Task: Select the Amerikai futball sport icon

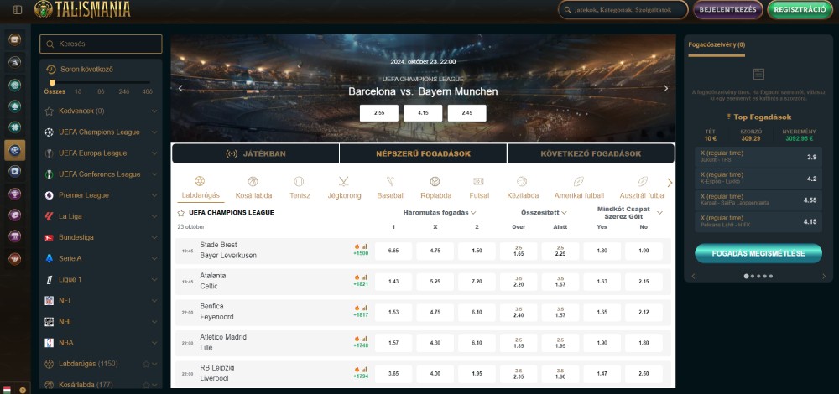Action: point(578,181)
